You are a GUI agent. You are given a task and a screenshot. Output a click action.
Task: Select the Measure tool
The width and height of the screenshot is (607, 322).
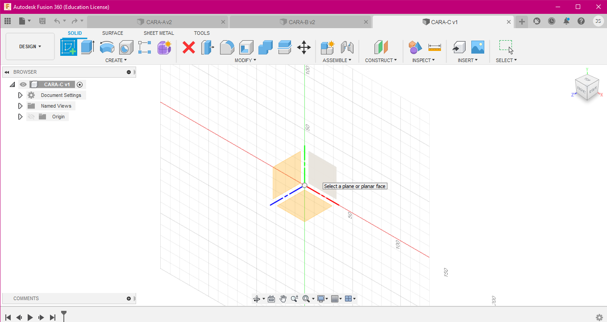point(434,47)
